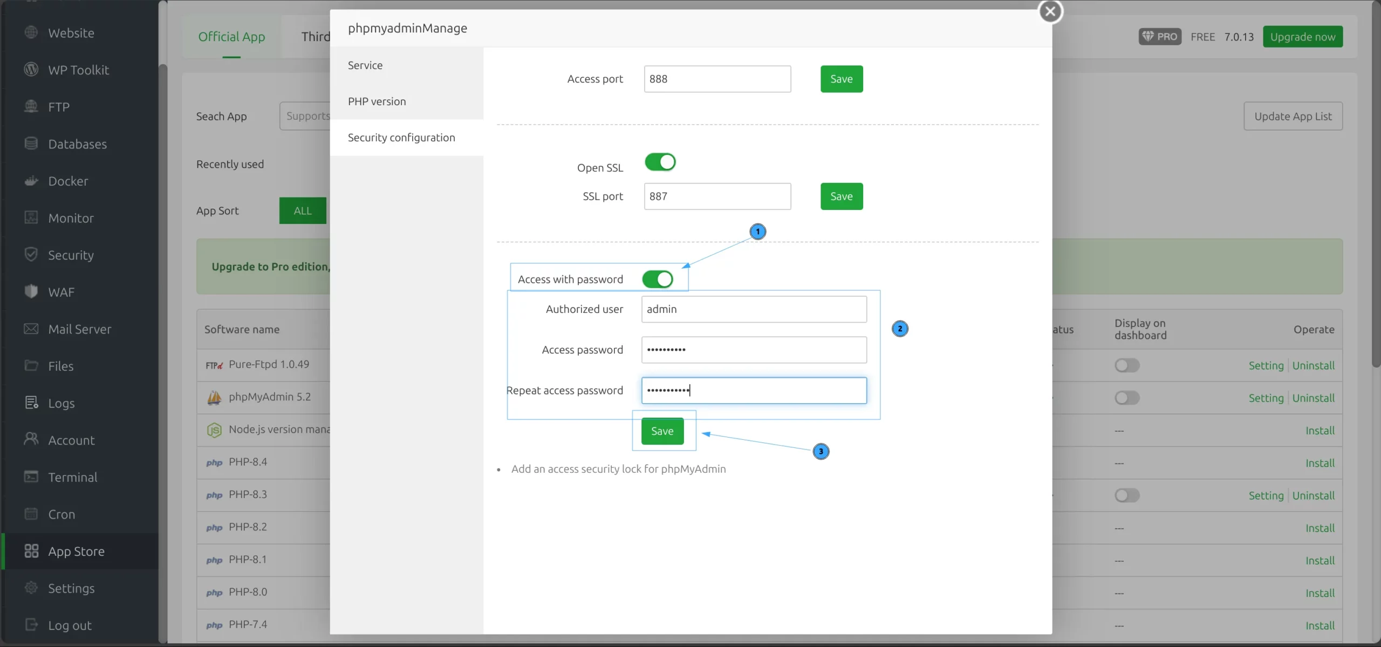Open the WAF shield icon
Viewport: 1381px width, 647px height.
coord(31,291)
